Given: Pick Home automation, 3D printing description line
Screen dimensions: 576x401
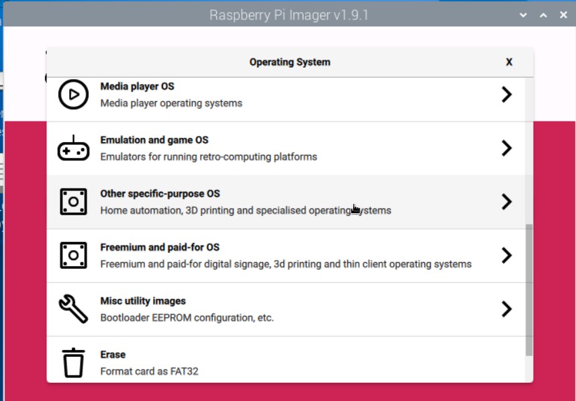Looking at the screenshot, I should pyautogui.click(x=246, y=211).
